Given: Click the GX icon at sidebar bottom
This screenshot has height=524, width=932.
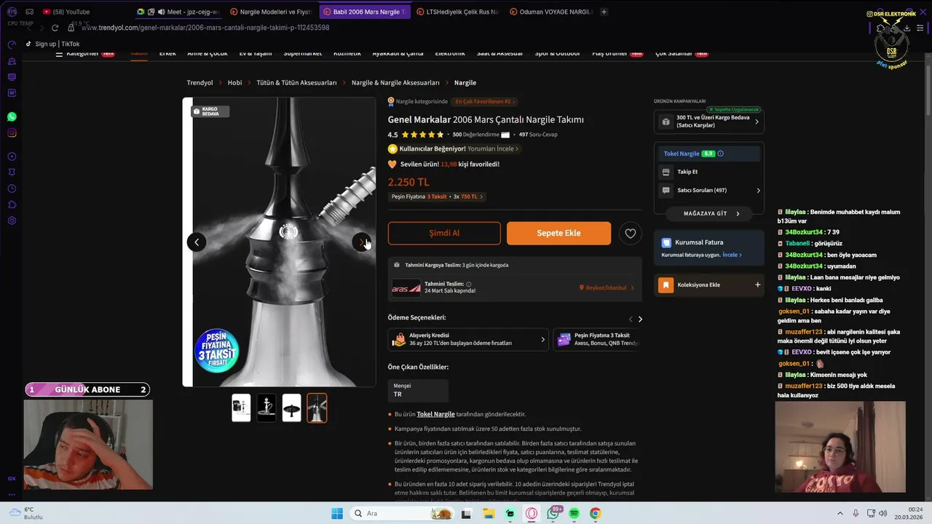Looking at the screenshot, I should click(x=12, y=478).
